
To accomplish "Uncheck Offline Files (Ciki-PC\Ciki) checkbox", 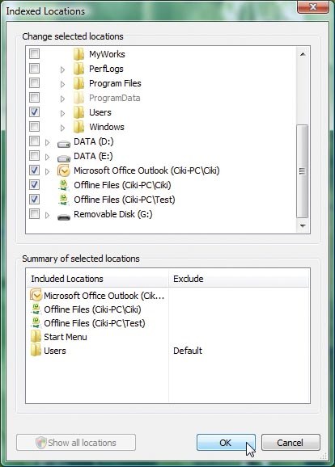I will tap(34, 185).
